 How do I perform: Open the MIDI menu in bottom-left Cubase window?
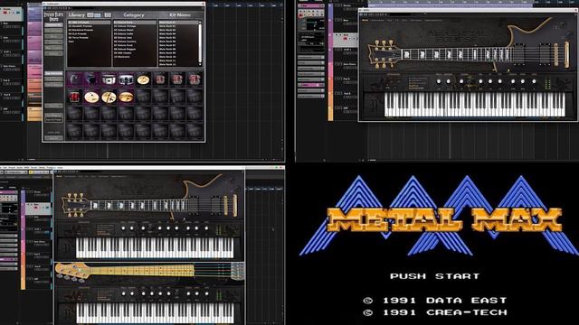point(26,168)
